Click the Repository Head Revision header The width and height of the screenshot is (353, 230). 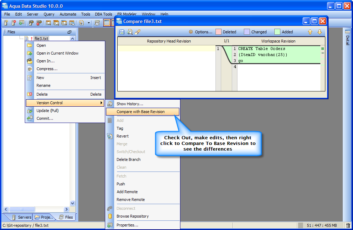pos(169,41)
